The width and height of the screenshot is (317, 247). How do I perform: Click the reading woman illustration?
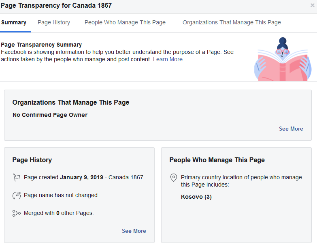coord(283,59)
